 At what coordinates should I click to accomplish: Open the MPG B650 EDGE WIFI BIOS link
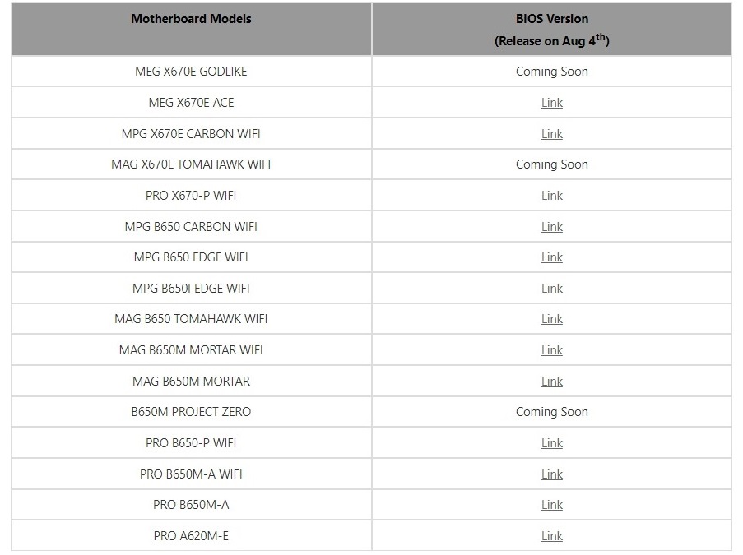pyautogui.click(x=551, y=257)
